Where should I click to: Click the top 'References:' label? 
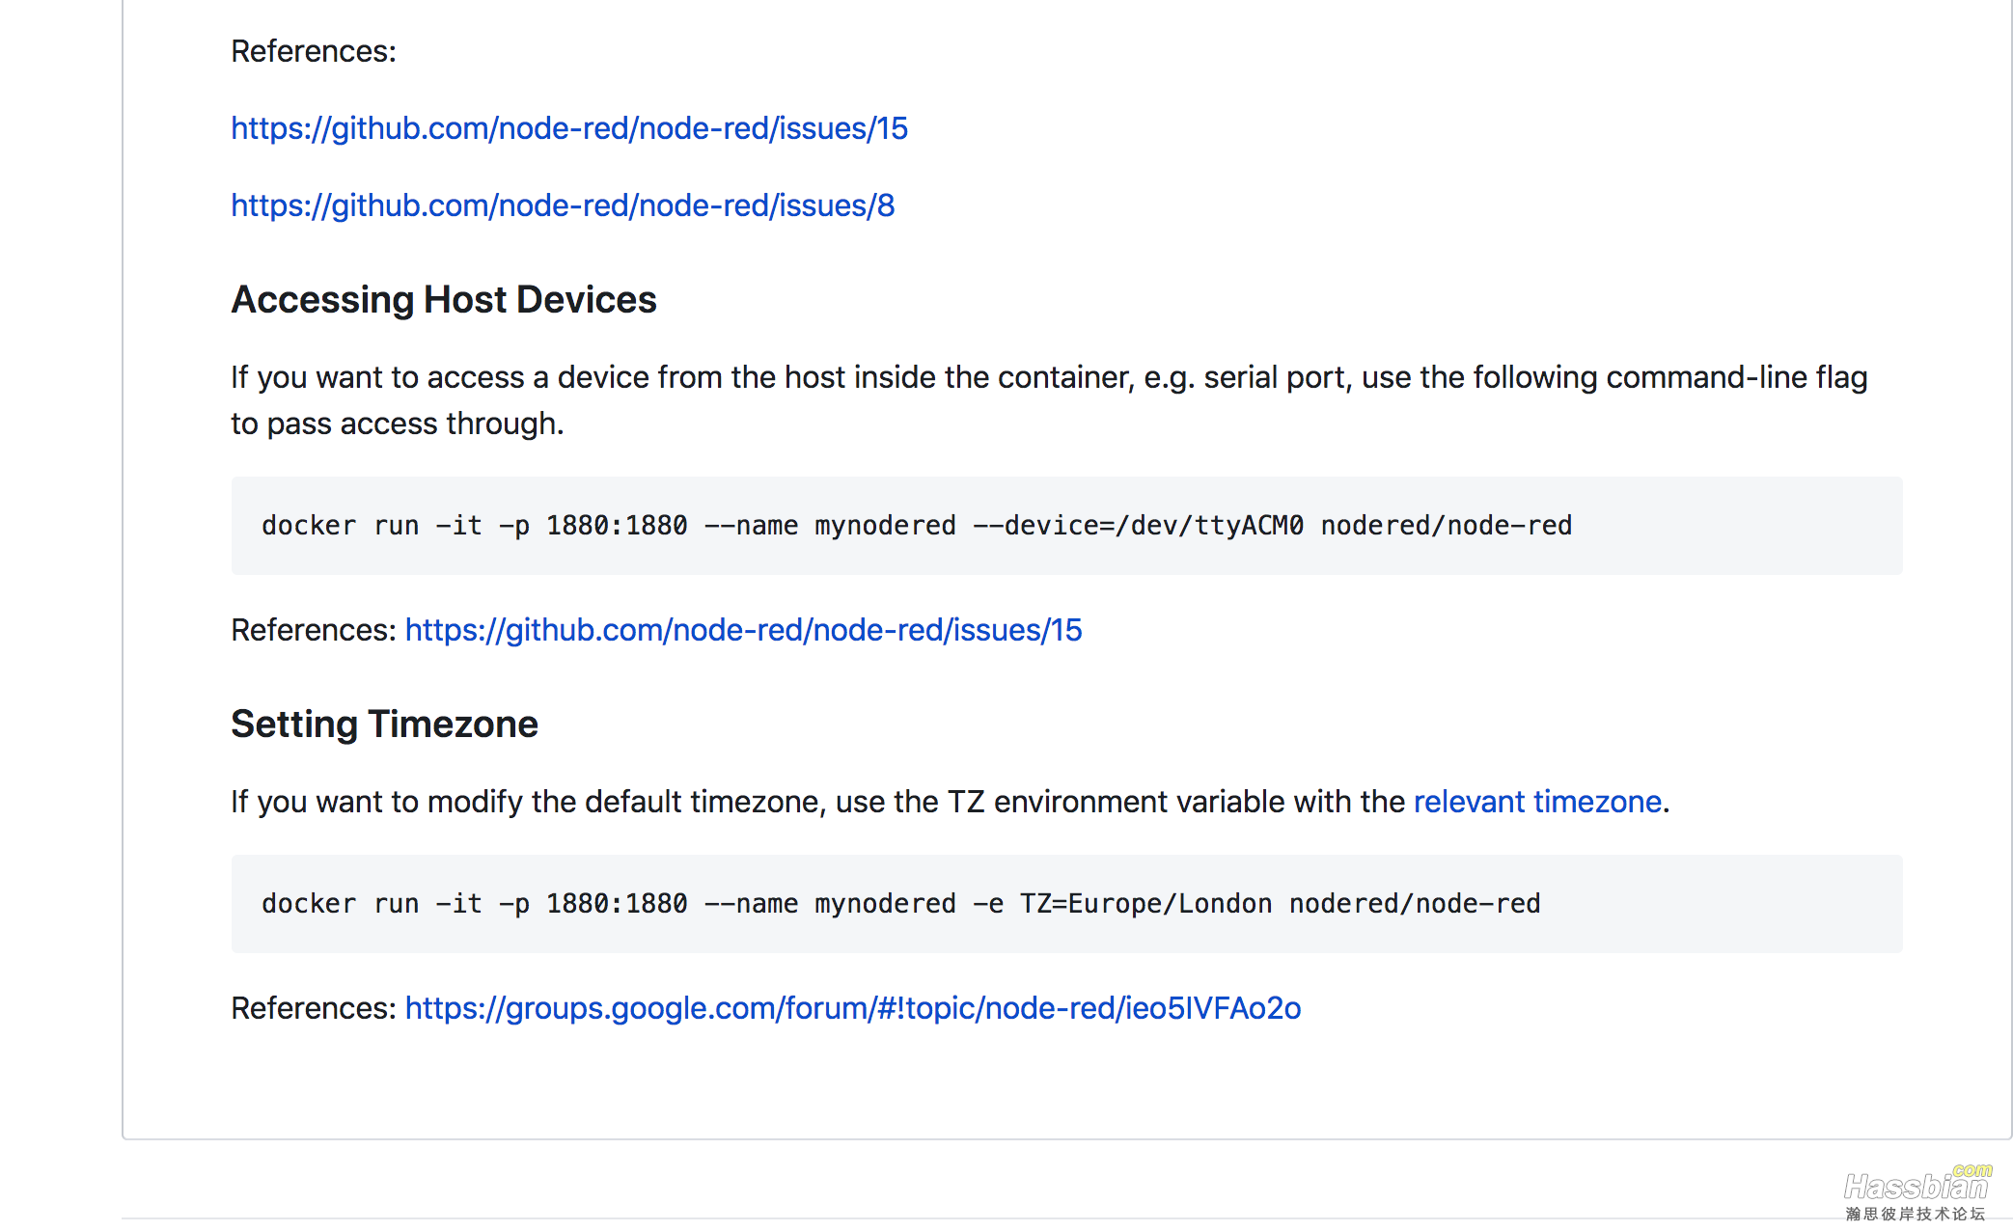coord(314,51)
